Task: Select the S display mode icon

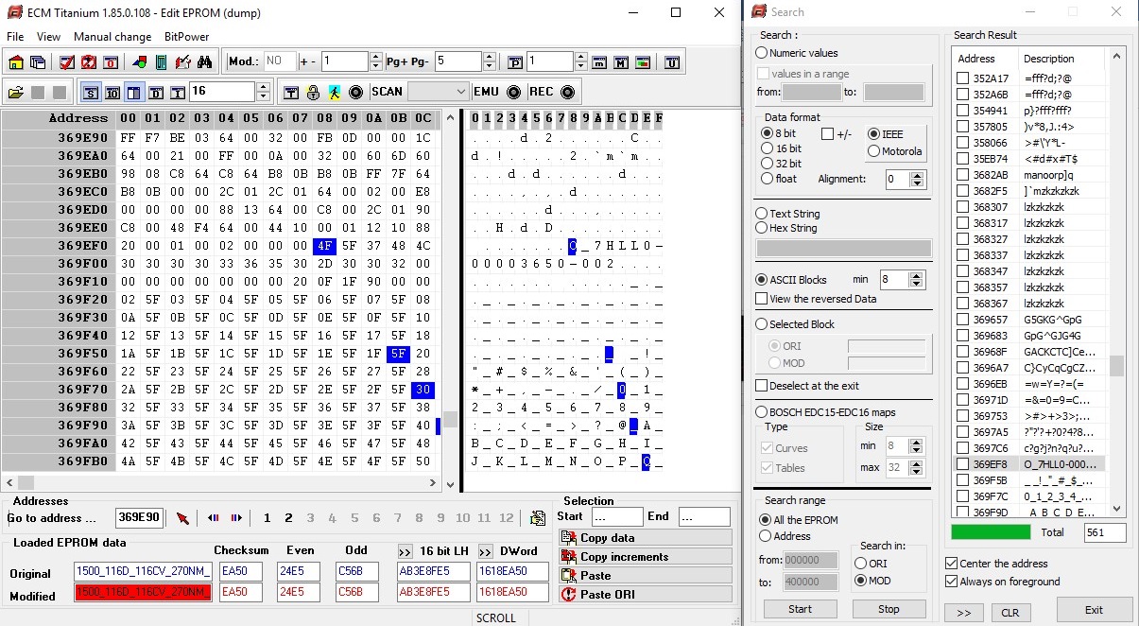Action: [90, 92]
